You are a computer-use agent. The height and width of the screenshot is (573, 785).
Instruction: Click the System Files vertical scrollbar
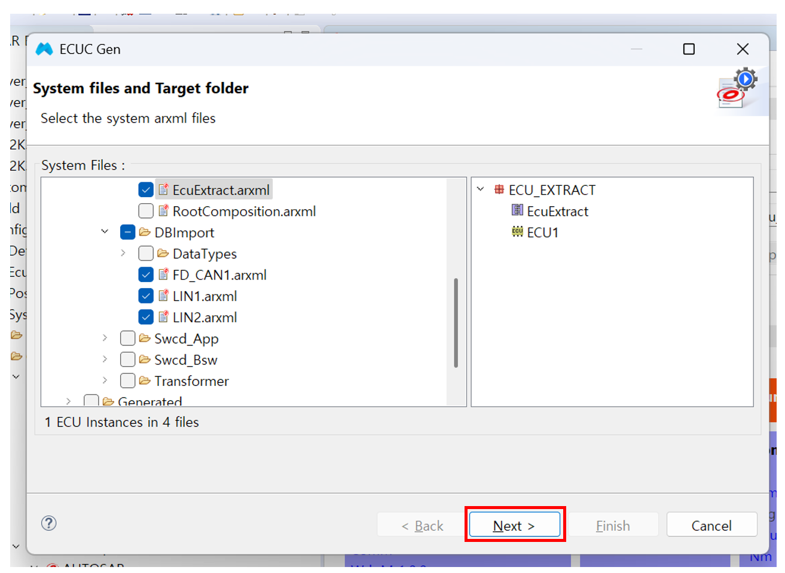456,323
